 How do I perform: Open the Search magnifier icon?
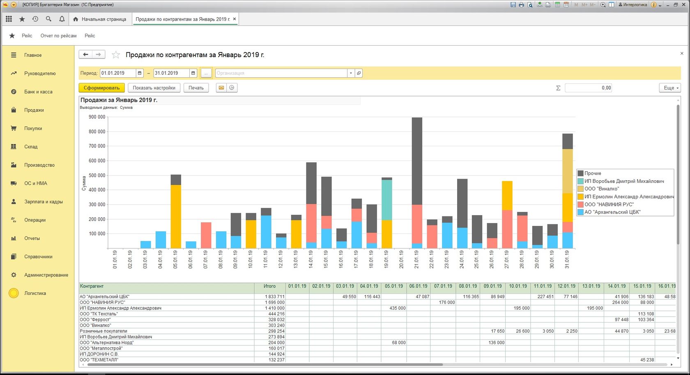(48, 19)
